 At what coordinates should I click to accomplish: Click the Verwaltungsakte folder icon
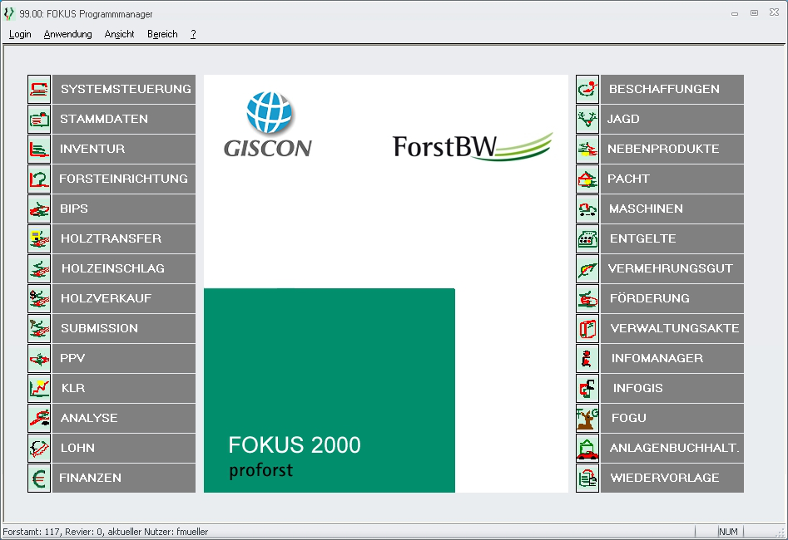tap(587, 328)
